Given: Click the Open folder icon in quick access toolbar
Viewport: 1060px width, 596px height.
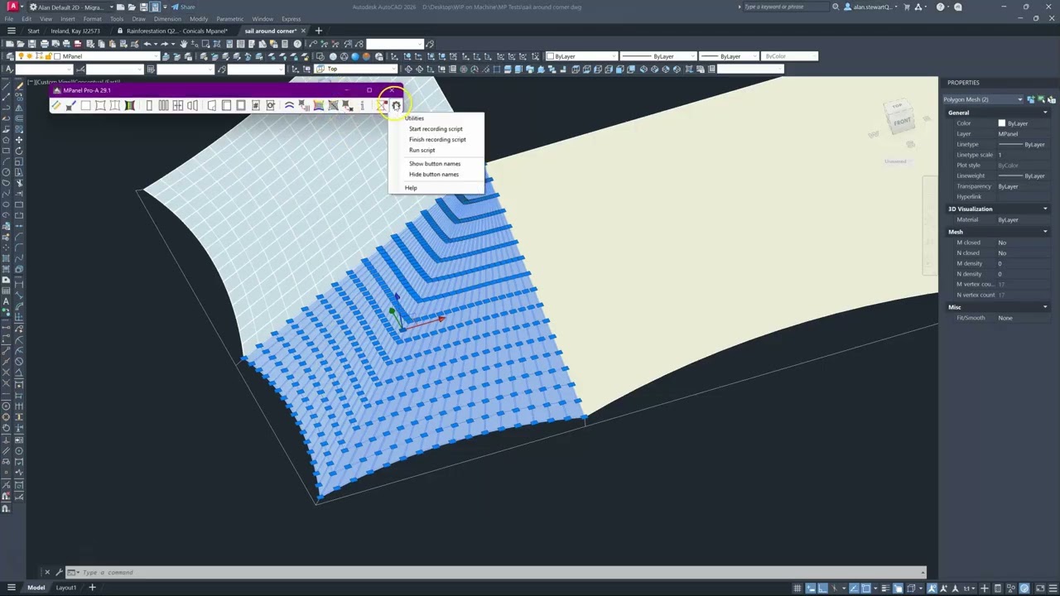Looking at the screenshot, I should pos(132,7).
